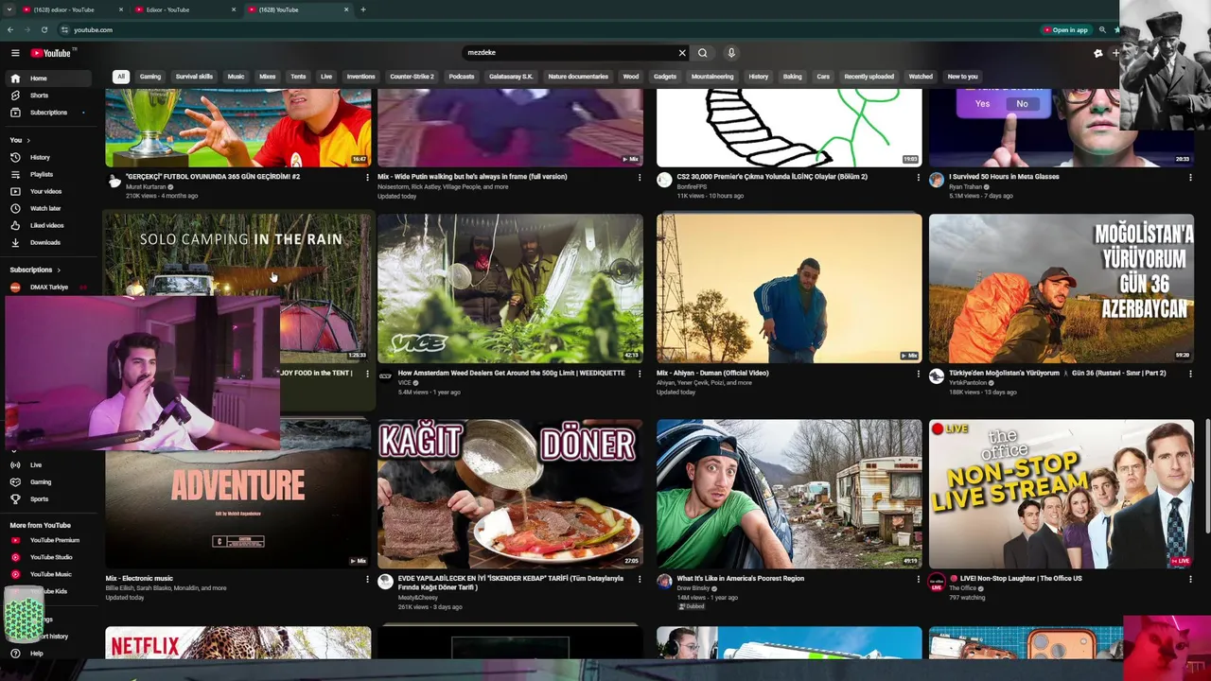Open Murat Kurtaran channel link
The image size is (1211, 681).
click(145, 187)
